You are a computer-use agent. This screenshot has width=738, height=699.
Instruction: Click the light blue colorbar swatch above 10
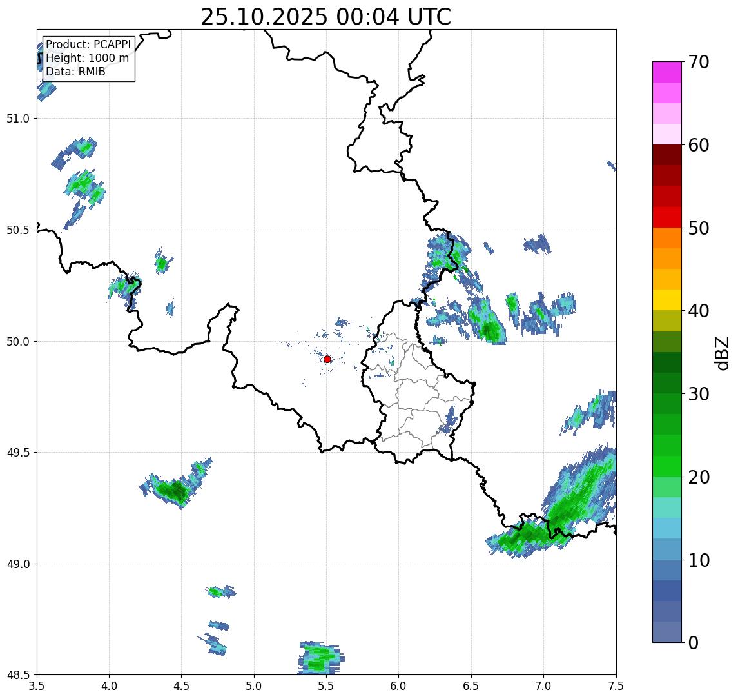coord(667,549)
